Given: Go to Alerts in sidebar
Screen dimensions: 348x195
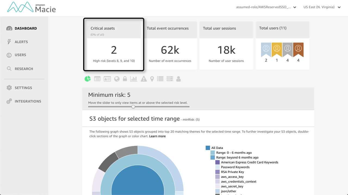Looking at the screenshot, I should (21, 42).
